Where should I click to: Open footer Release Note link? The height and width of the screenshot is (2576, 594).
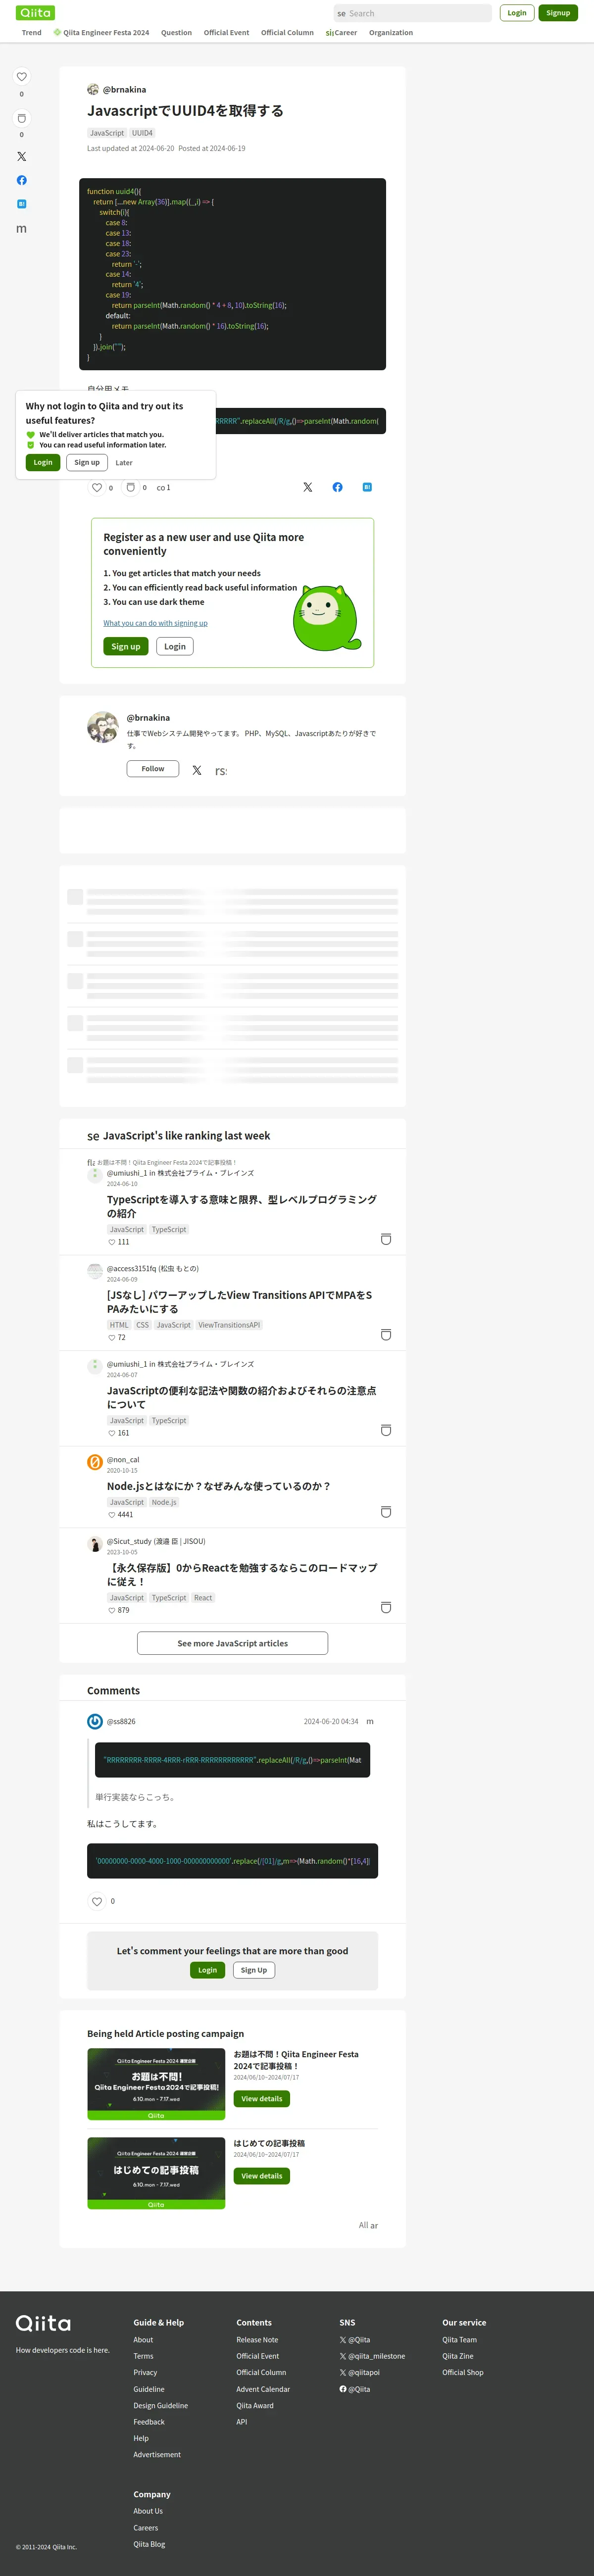point(257,2339)
